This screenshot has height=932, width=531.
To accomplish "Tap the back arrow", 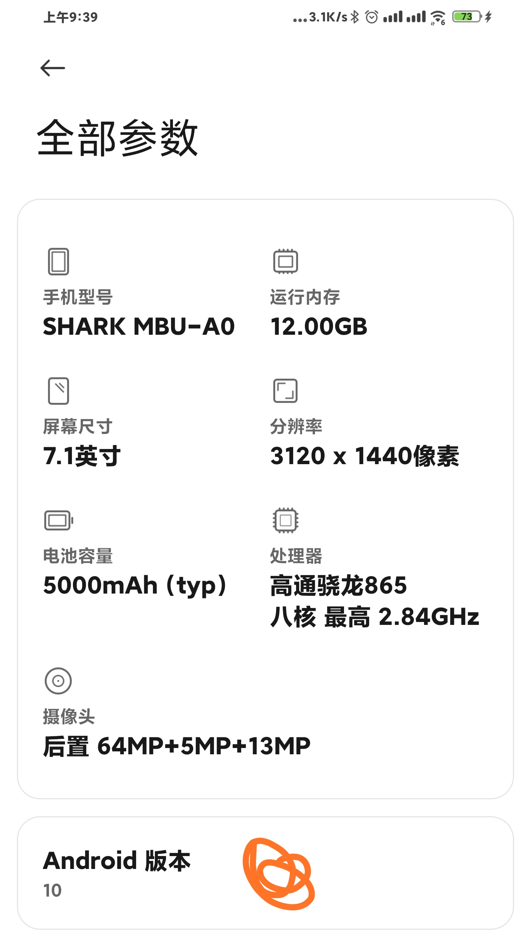I will (x=53, y=68).
